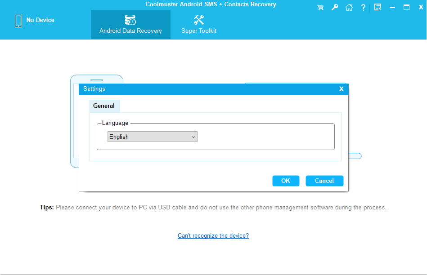Click the Tips instruction text
Viewport: 427px width, 275px height.
213,208
